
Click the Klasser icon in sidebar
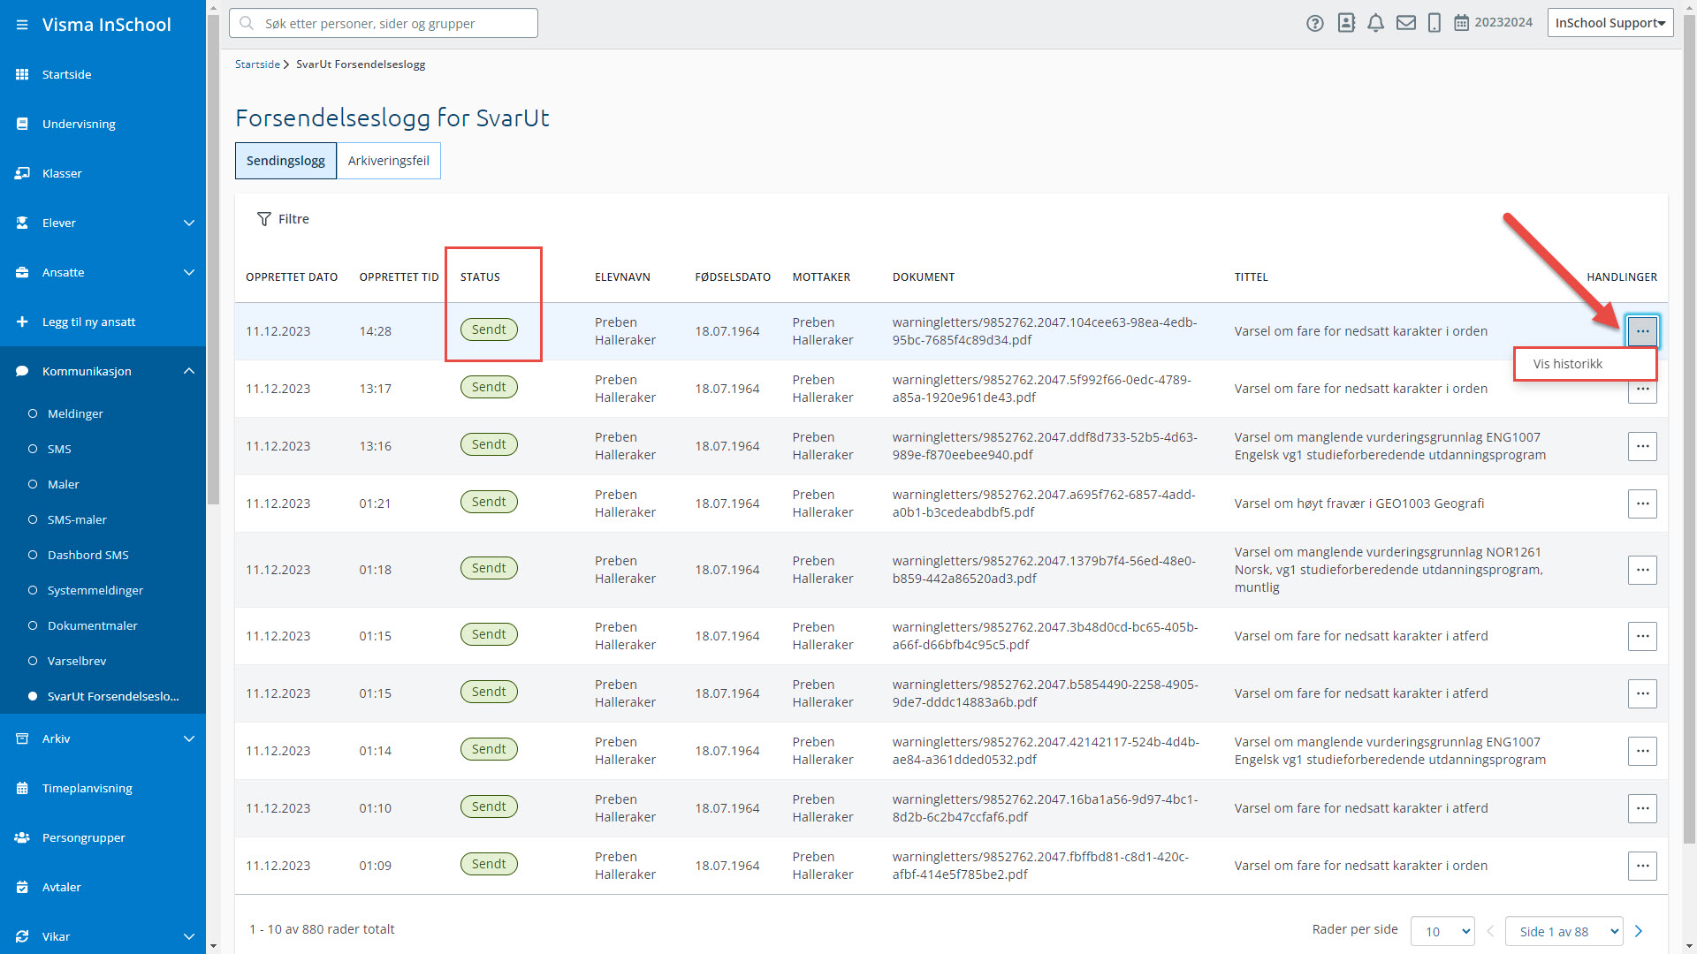click(x=22, y=173)
